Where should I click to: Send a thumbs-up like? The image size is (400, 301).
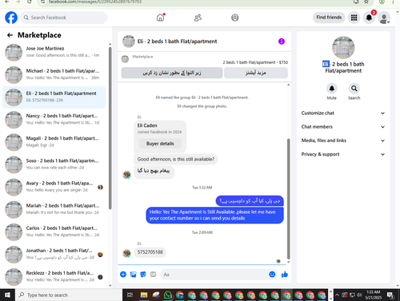[x=285, y=275]
